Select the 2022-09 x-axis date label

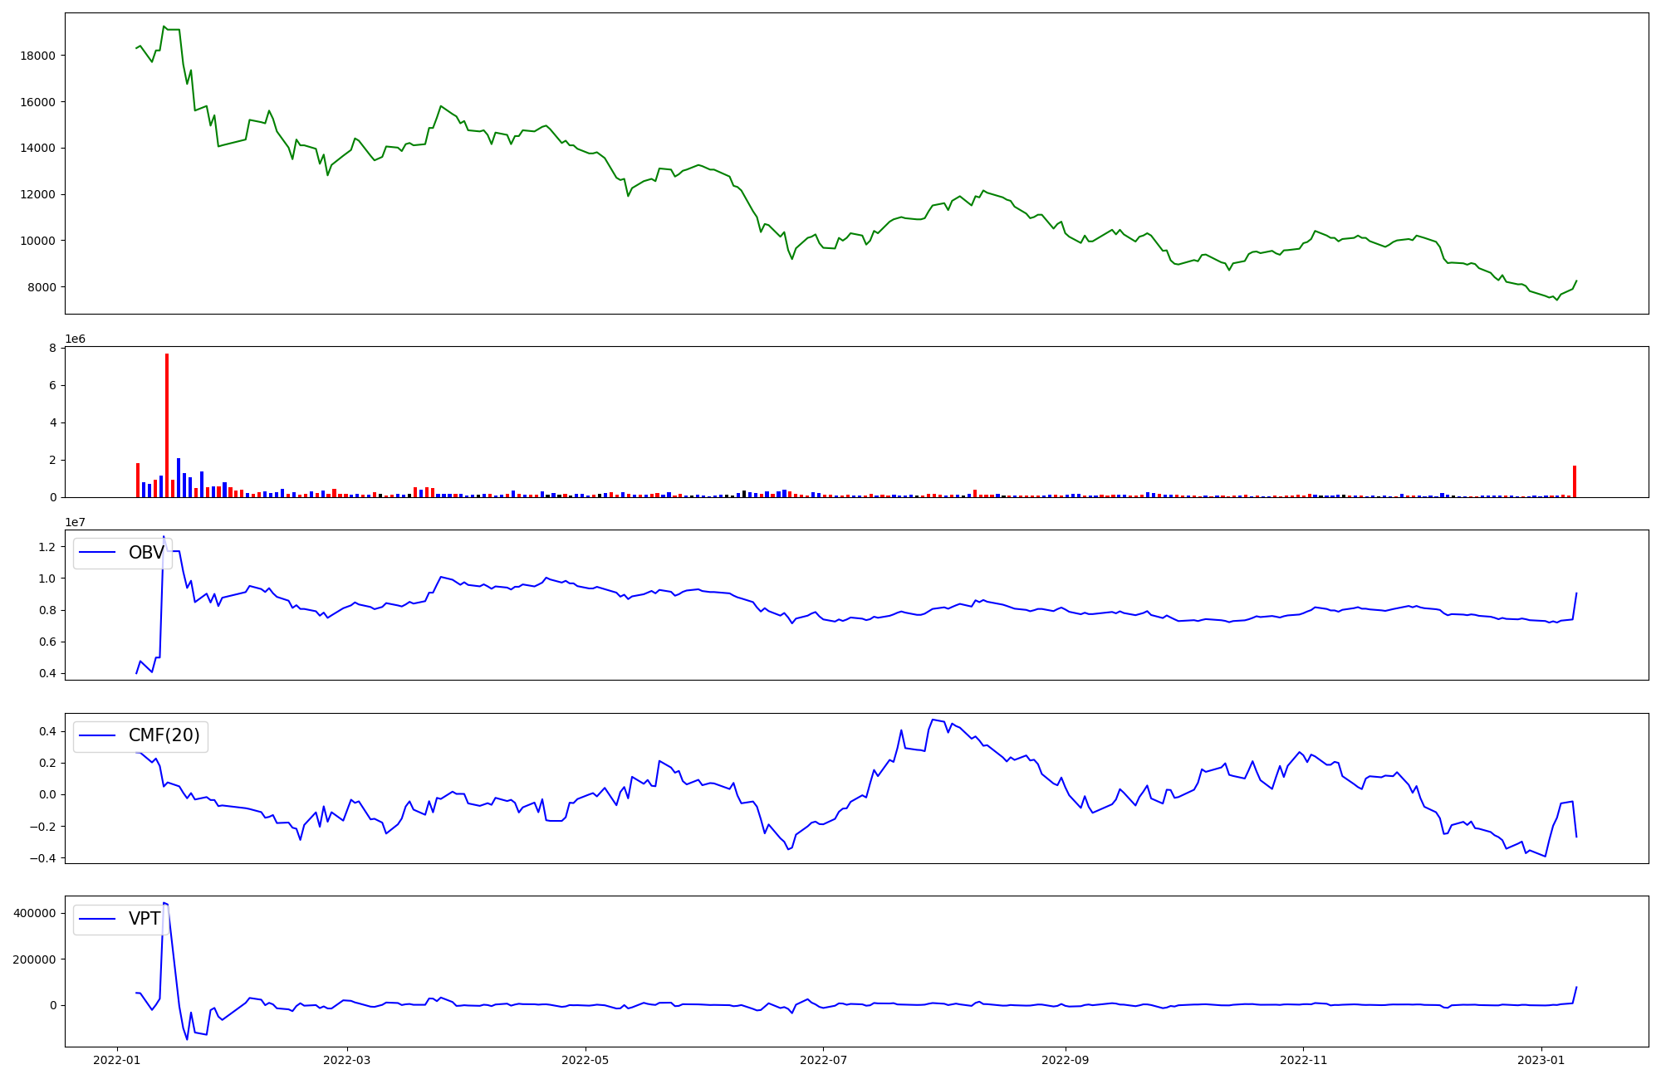1065,1060
